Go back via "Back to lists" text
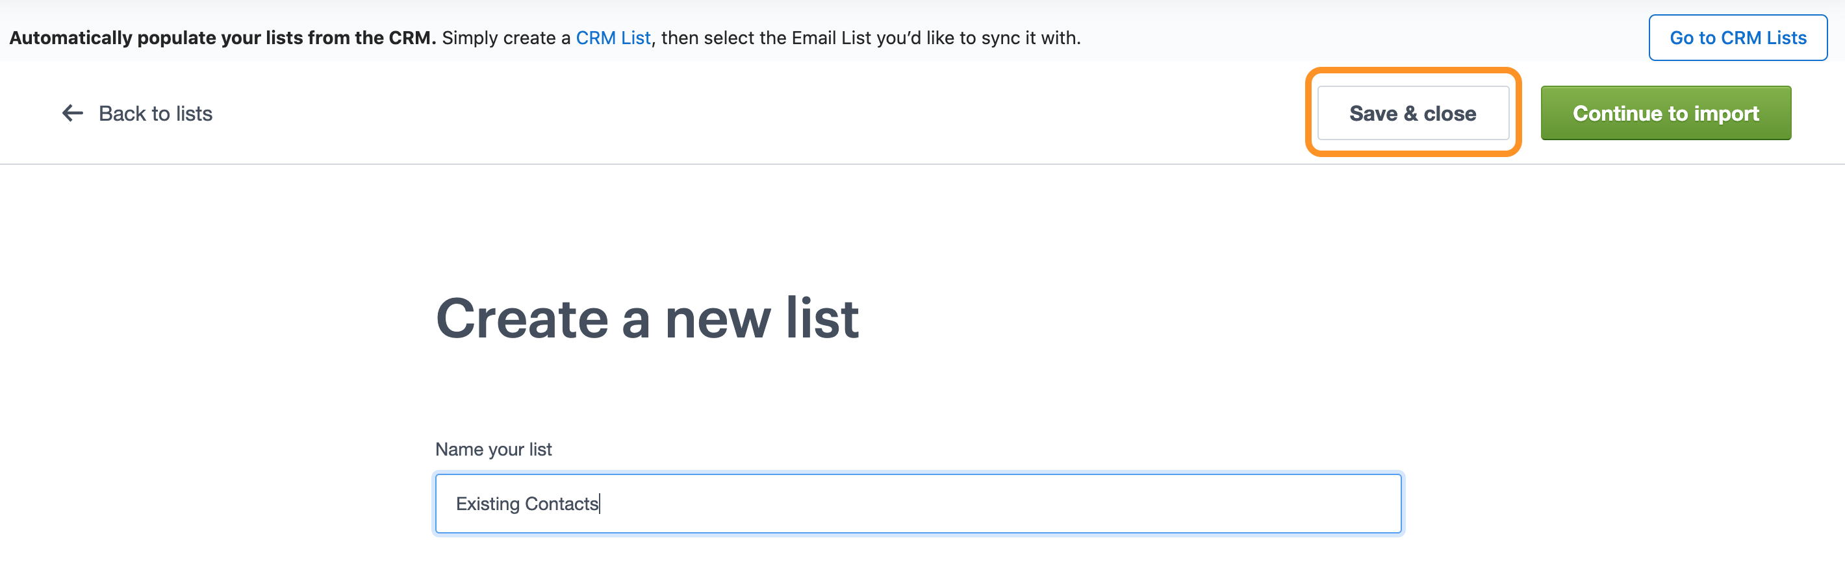Viewport: 1845px width, 575px height. (155, 114)
